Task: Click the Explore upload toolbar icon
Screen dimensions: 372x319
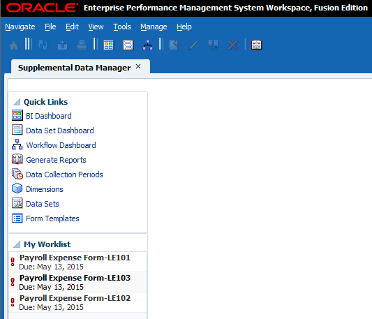Action: tap(62, 45)
